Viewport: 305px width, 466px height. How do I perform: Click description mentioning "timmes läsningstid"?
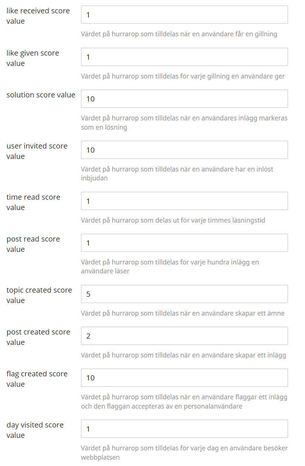(173, 220)
